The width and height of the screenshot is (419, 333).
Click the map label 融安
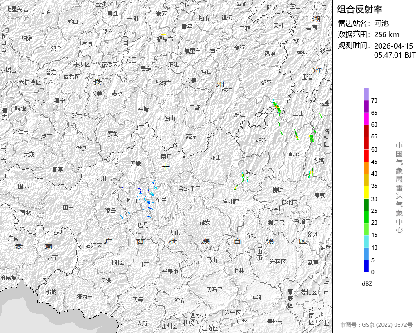[x=294, y=153]
